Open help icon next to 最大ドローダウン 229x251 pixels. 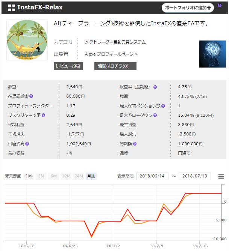pyautogui.click(x=155, y=115)
